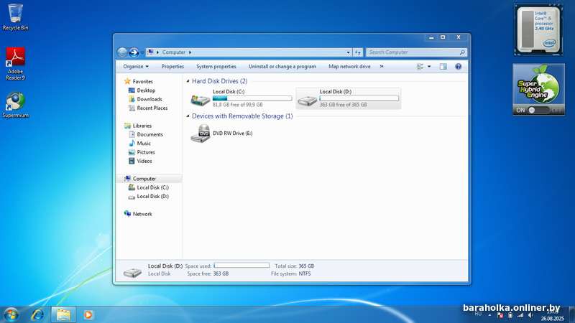Click the search magnifier icon

(x=462, y=52)
